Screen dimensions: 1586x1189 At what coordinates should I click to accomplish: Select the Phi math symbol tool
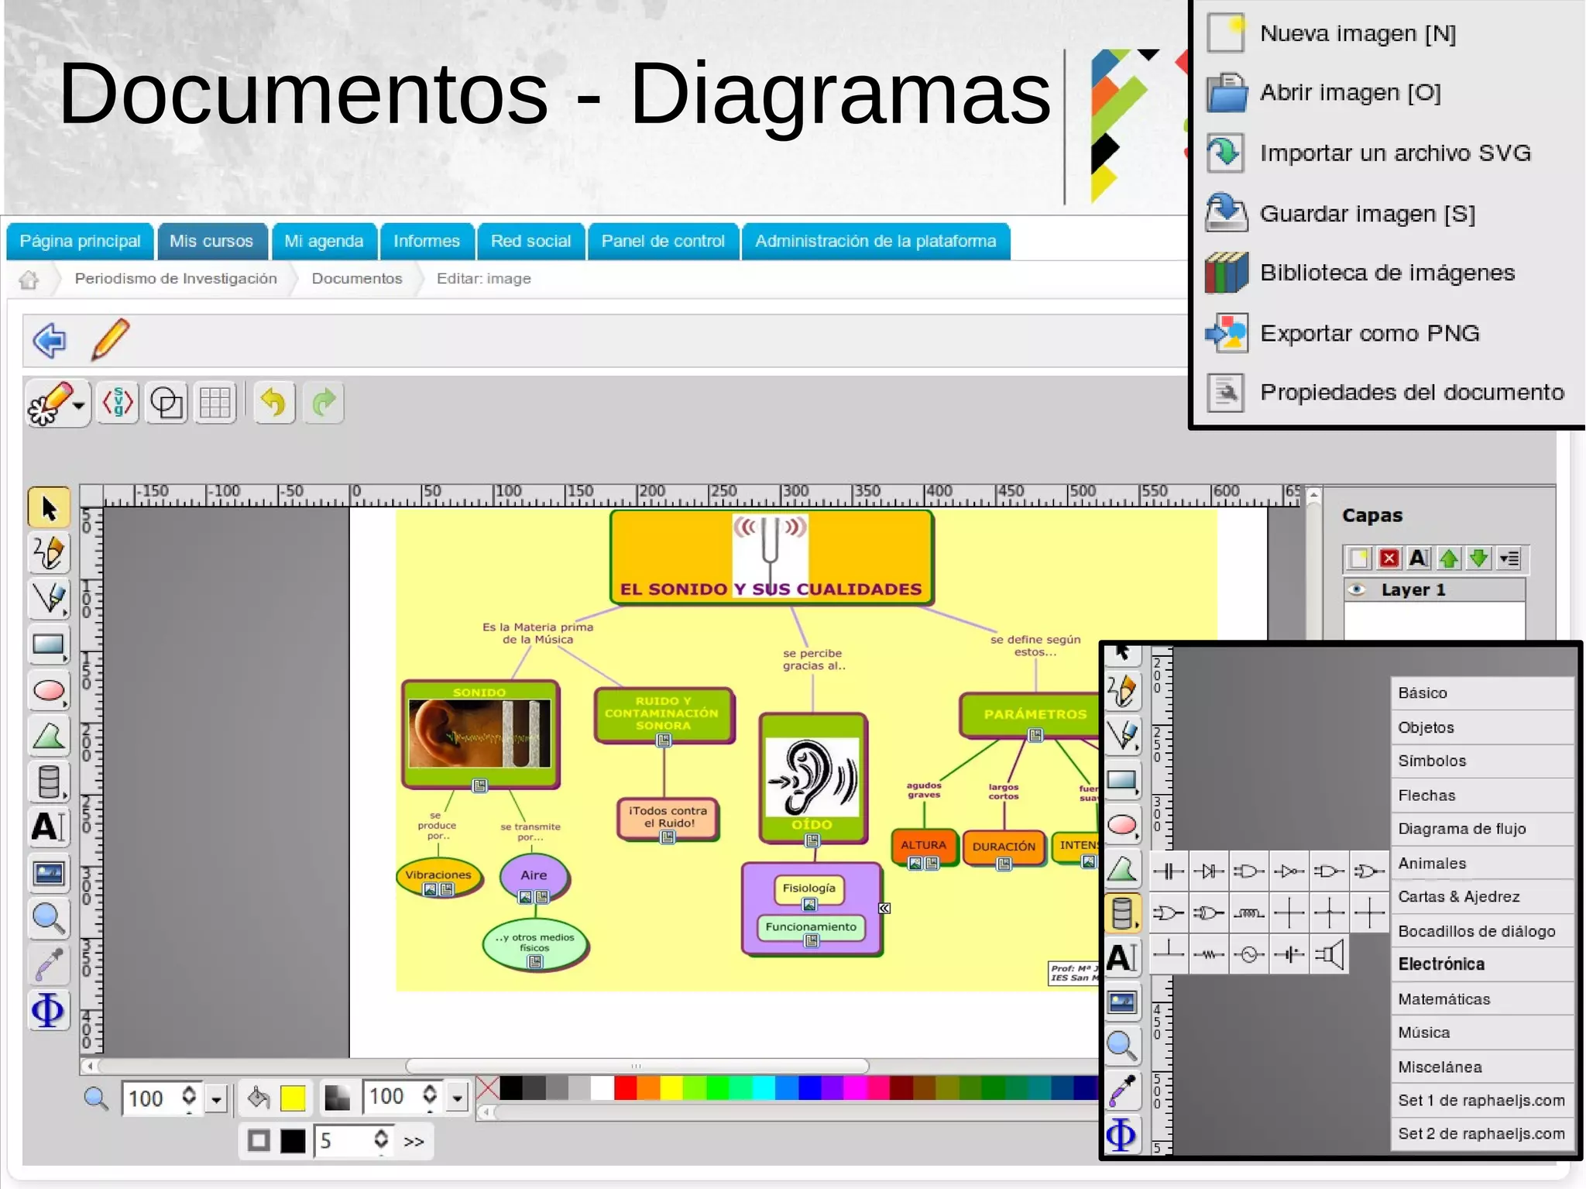(49, 1010)
